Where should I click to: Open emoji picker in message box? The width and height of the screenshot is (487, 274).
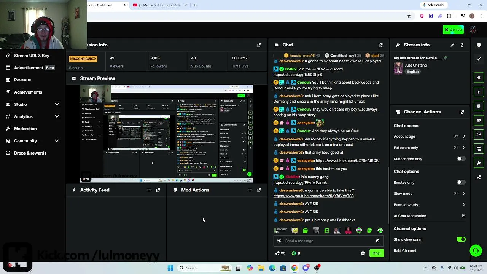(x=377, y=241)
